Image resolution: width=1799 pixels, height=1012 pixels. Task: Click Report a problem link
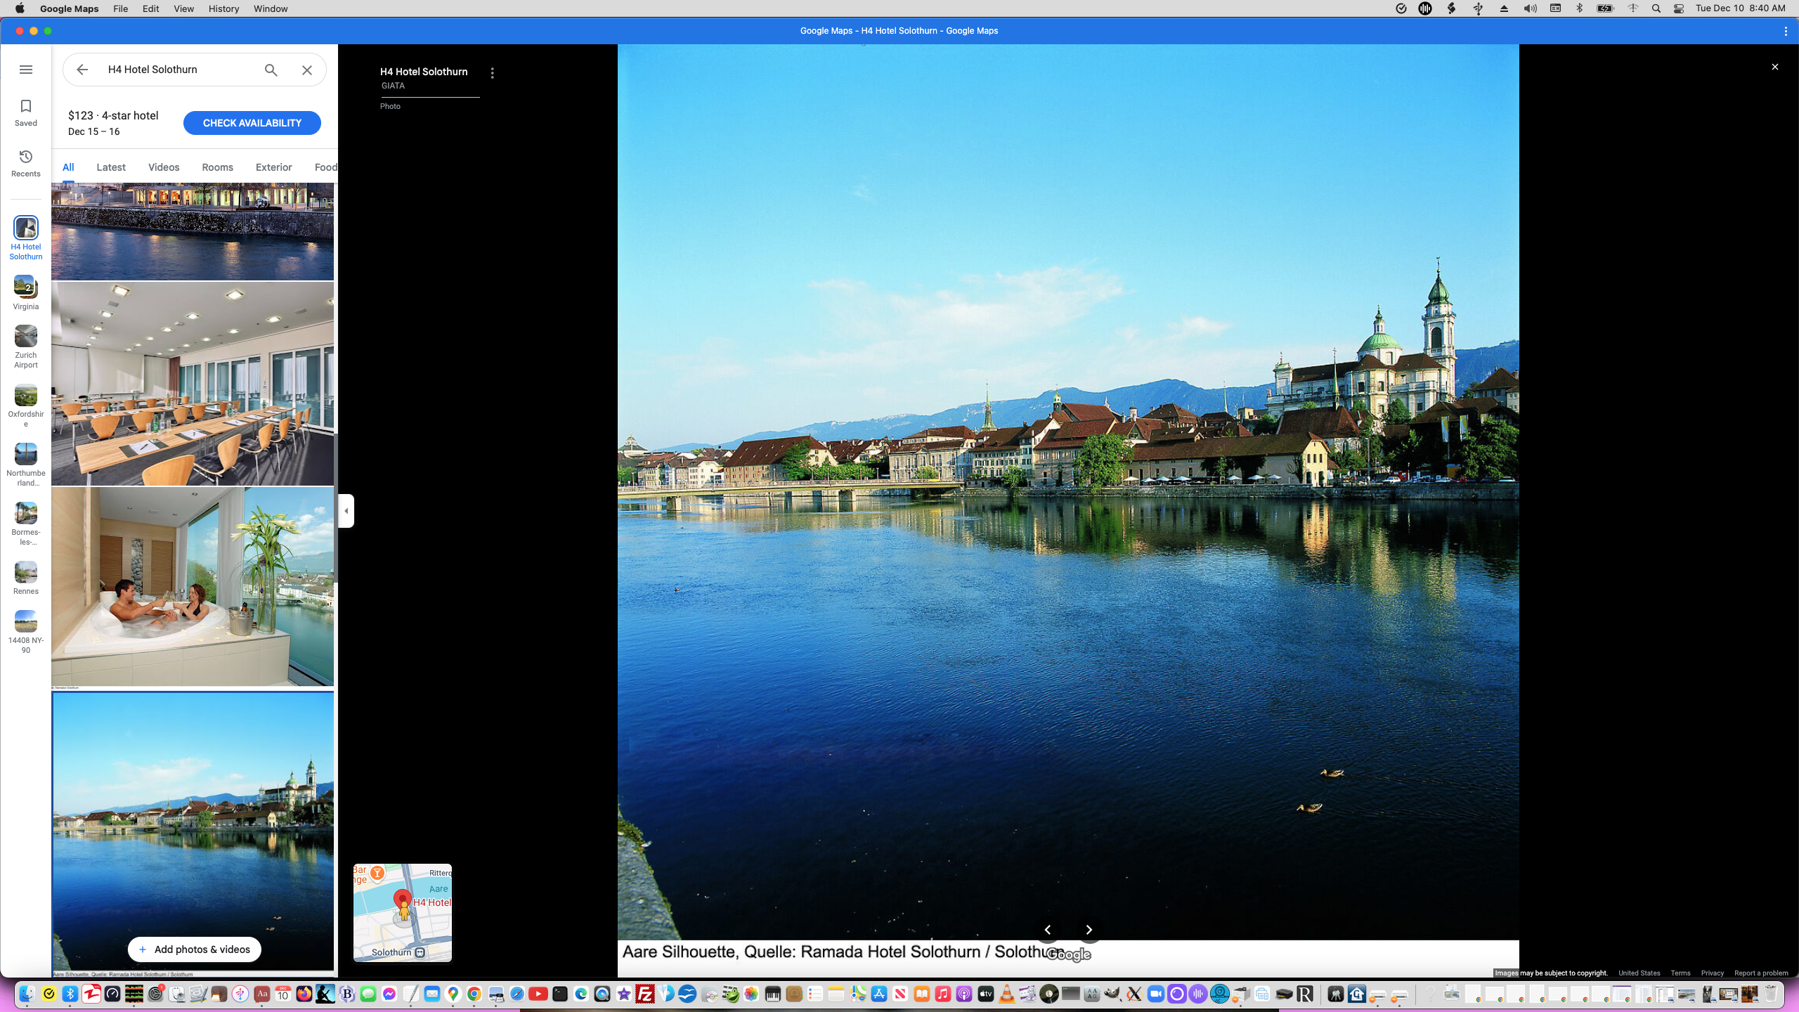click(1760, 973)
